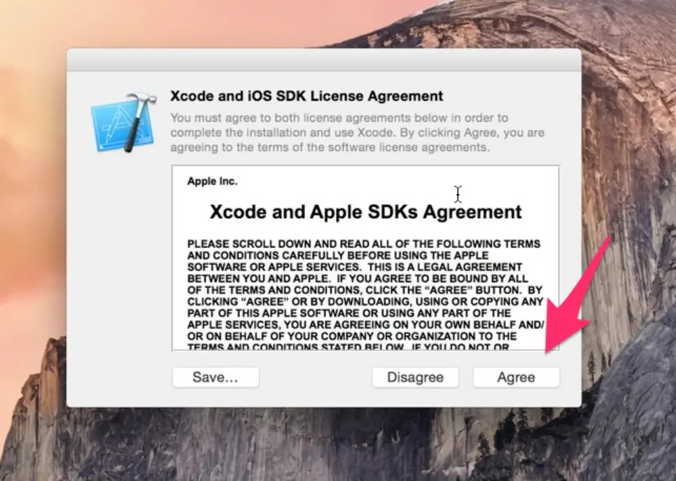676x481 pixels.
Task: Click the line starting "AND CONDITIONS CAREFULLY BEFORE"
Action: tap(338, 255)
